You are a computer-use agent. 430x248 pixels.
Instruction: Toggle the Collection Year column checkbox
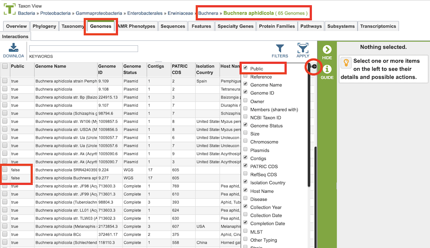tap(246, 206)
